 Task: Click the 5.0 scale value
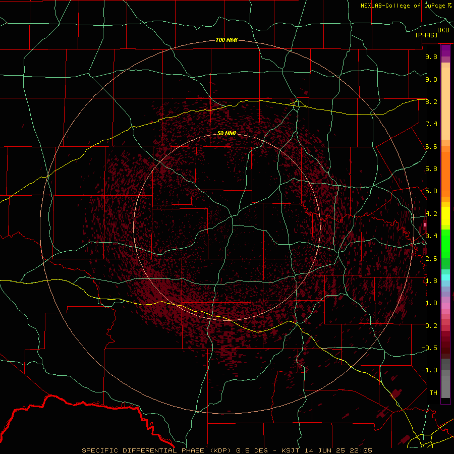[431, 191]
